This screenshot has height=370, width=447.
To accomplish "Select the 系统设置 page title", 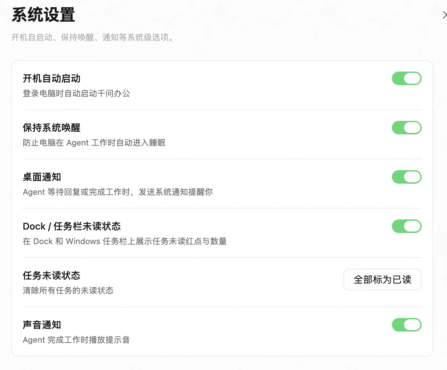I will (x=43, y=15).
